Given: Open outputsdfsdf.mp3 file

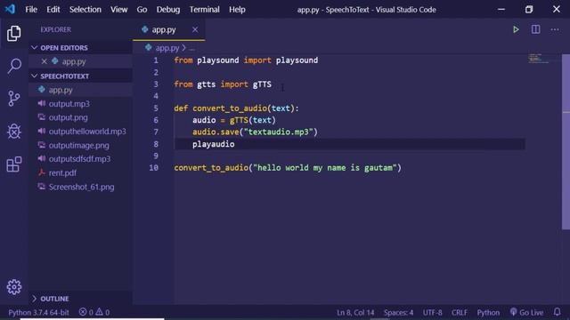Looking at the screenshot, I should tap(80, 159).
